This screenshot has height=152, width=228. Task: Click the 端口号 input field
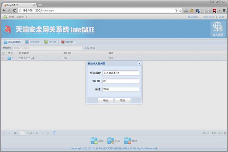click(121, 81)
